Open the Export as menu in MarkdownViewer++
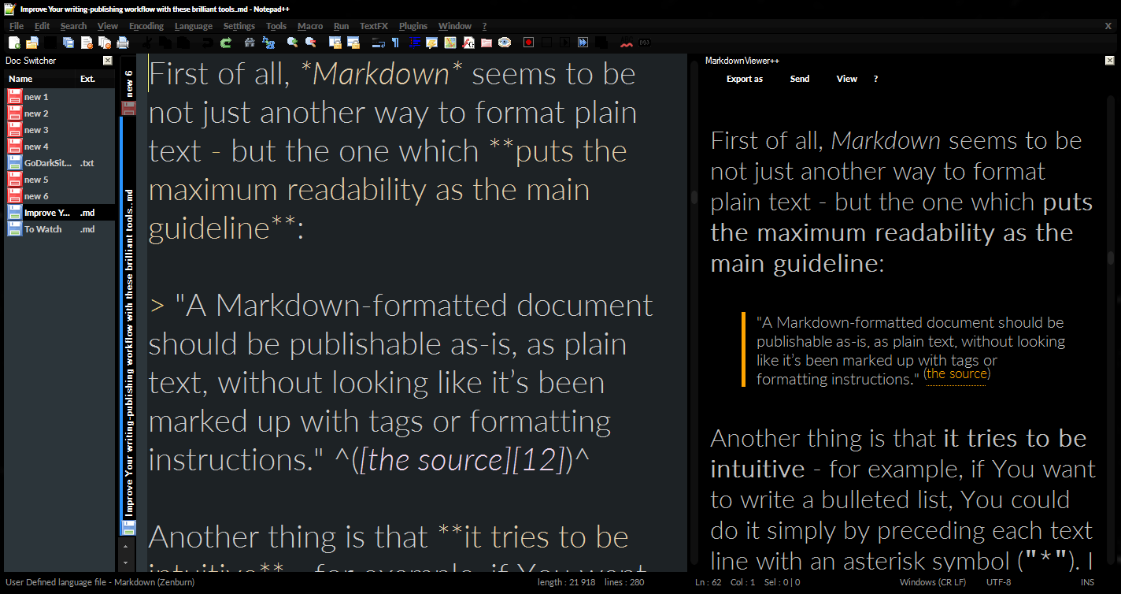Viewport: 1121px width, 594px height. click(744, 78)
